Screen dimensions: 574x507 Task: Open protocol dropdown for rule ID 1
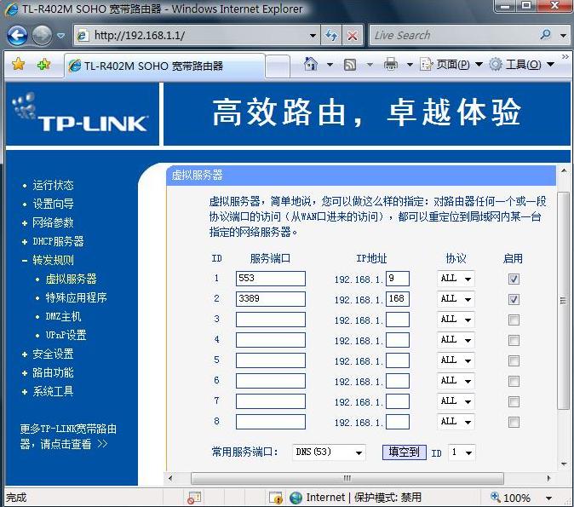[x=456, y=279]
